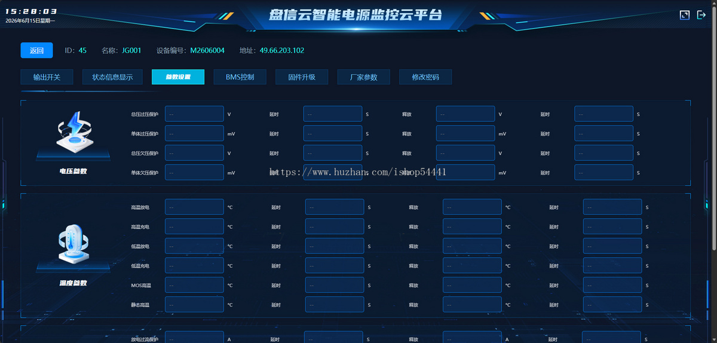The image size is (717, 343).
Task: Click the thermometer 温度参数 icon
Action: click(x=74, y=243)
